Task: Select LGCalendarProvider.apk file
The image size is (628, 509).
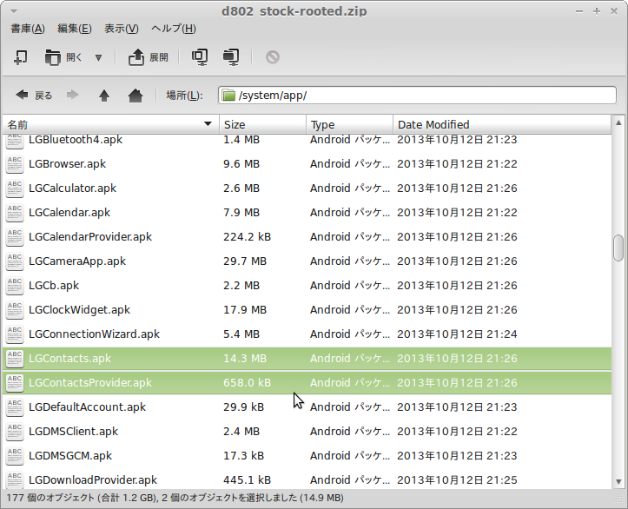Action: tap(307, 236)
